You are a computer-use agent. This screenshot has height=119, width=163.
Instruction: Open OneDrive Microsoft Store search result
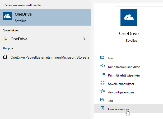tap(45, 57)
